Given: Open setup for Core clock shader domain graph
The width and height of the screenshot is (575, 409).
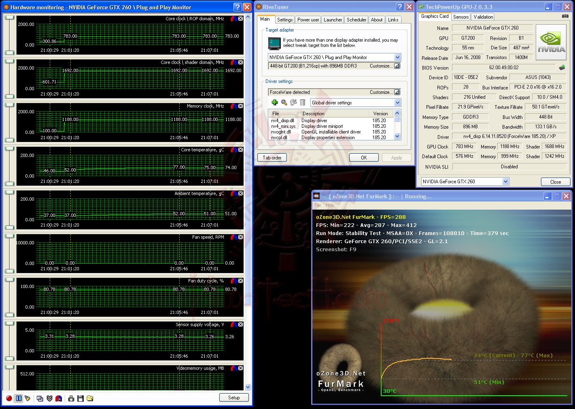Looking at the screenshot, I should (233, 62).
